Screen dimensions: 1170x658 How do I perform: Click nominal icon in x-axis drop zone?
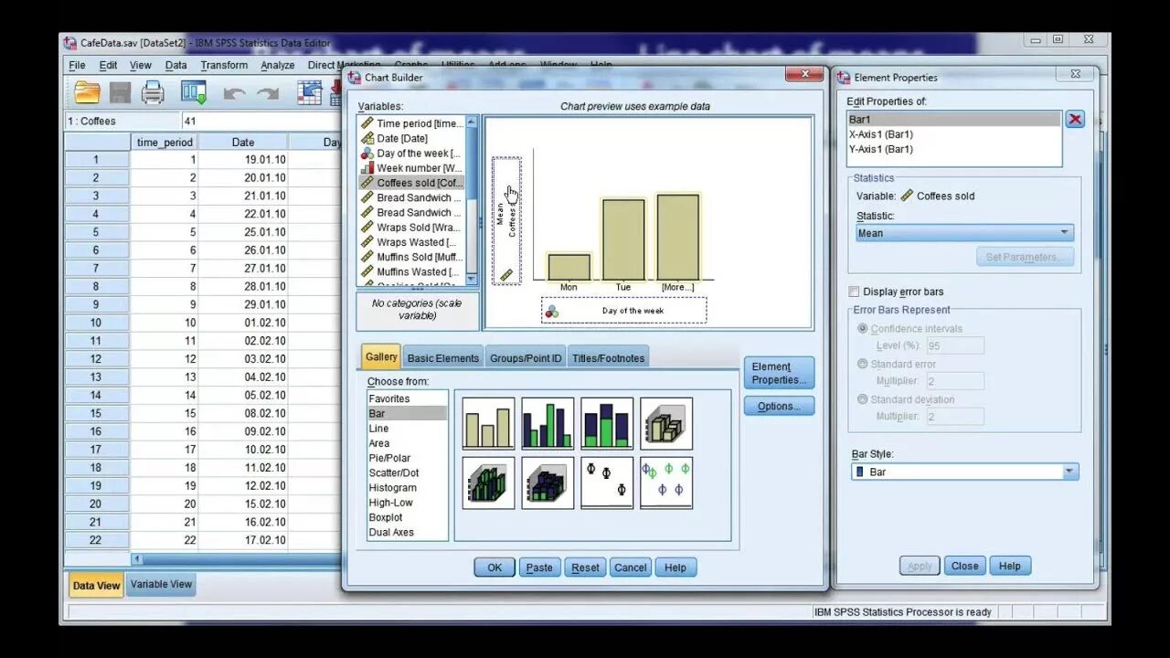pyautogui.click(x=551, y=311)
